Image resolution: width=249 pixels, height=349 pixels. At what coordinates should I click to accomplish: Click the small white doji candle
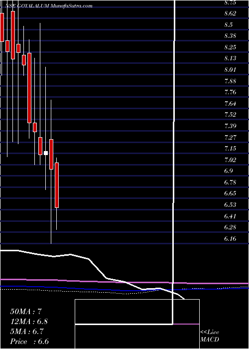pos(46,153)
